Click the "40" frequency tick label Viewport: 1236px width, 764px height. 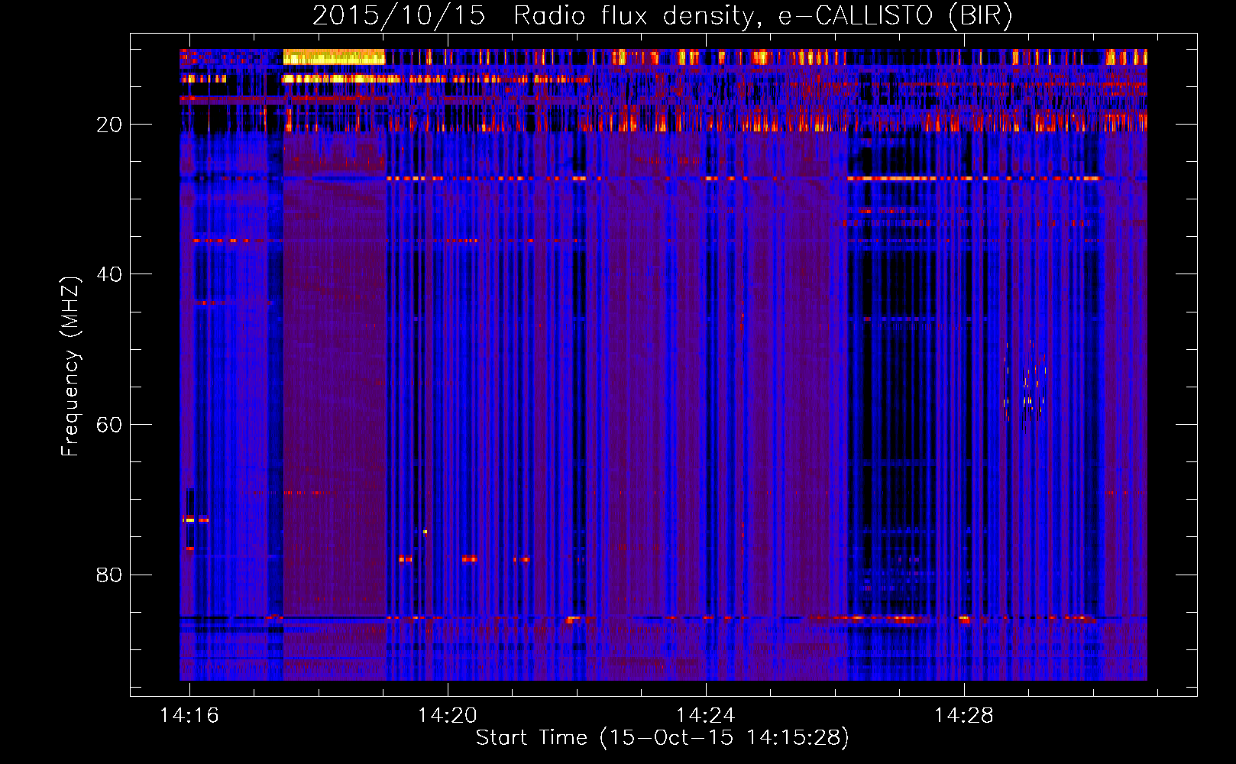[109, 274]
